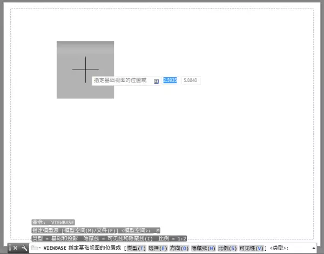
Task: Expand command history with the up arrow
Action: point(314,248)
